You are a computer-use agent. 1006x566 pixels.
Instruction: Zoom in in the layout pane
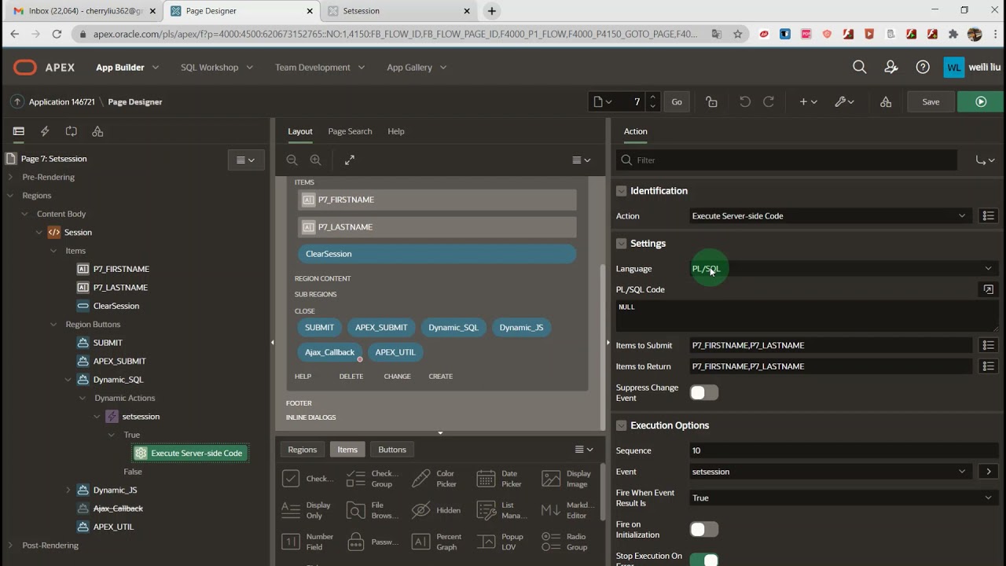point(316,160)
